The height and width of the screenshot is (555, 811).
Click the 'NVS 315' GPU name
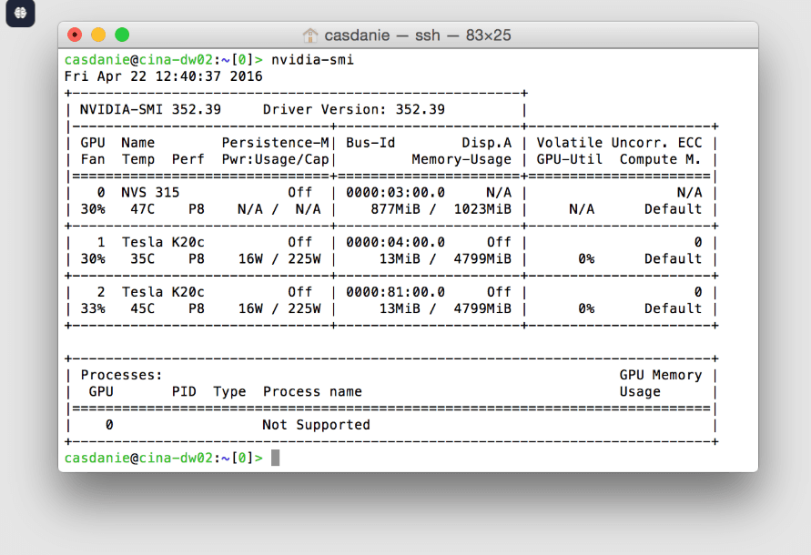(150, 192)
